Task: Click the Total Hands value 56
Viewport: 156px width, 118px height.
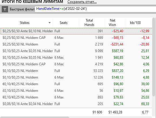Action: pos(101,91)
